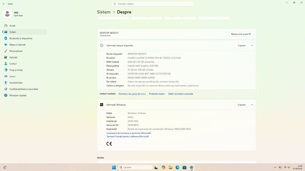The image size is (305, 171).
Task: Focus the Căutați o setare search field
Action: coord(152,4)
